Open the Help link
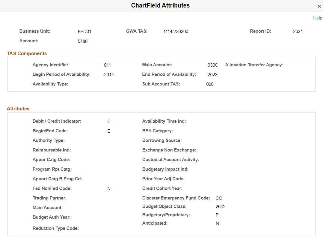Image resolution: width=323 pixels, height=237 pixels. point(318,18)
